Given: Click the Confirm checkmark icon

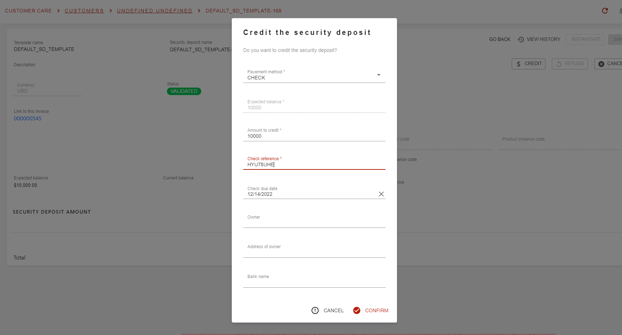Looking at the screenshot, I should 357,310.
